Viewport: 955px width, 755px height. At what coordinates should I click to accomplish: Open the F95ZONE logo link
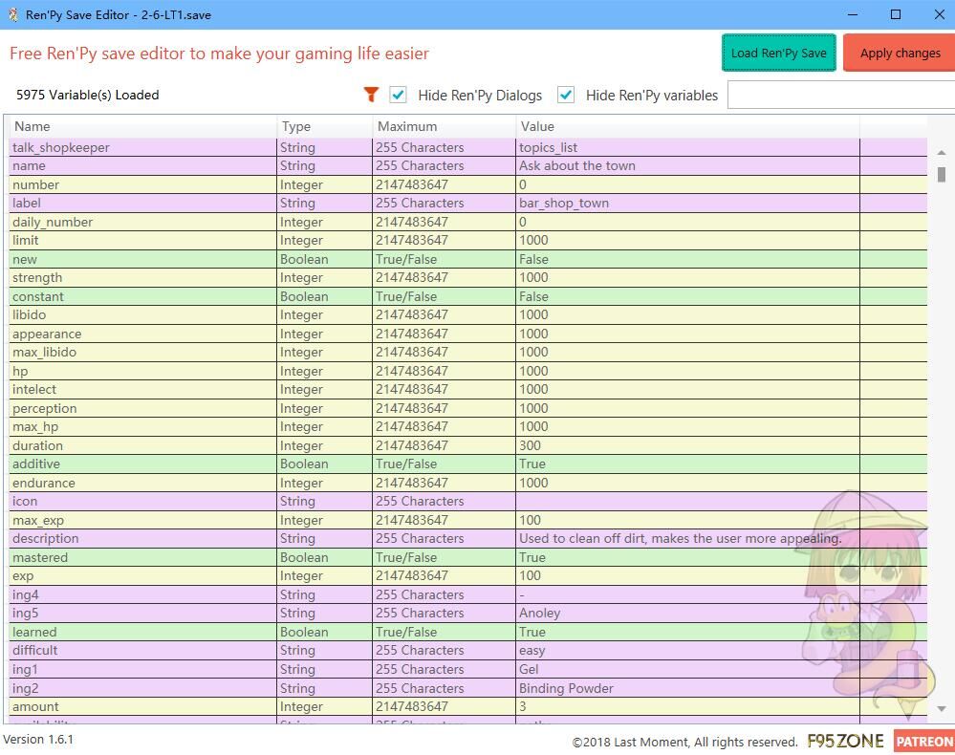tap(845, 741)
